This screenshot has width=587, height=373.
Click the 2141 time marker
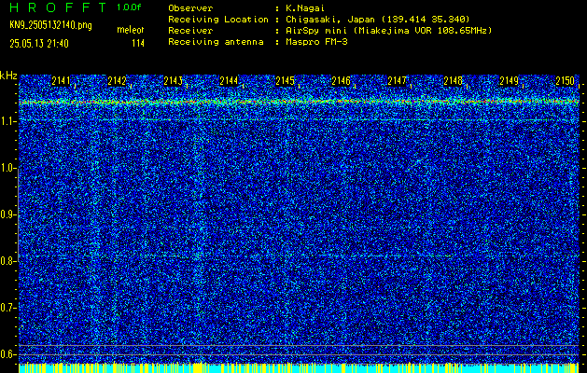click(61, 81)
